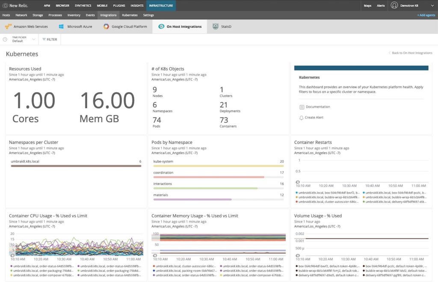438x282 pixels.
Task: Toggle delivery-68f9df9697 legend in Container Restarts
Action: coord(395,202)
